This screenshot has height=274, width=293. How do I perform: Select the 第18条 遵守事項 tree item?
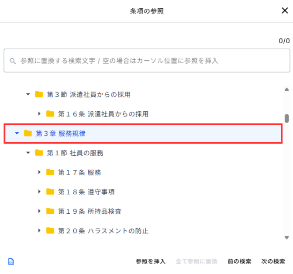86,192
